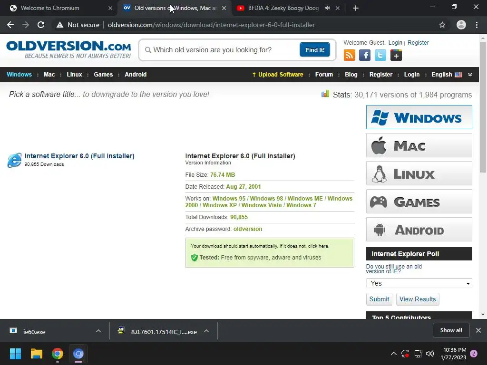Expand options for ie60.exe download
The height and width of the screenshot is (365, 487).
tap(98, 331)
